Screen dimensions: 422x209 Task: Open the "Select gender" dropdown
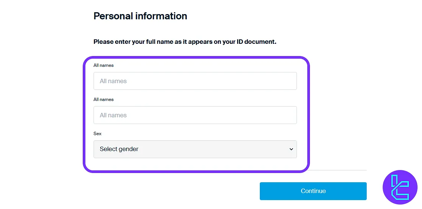click(195, 149)
